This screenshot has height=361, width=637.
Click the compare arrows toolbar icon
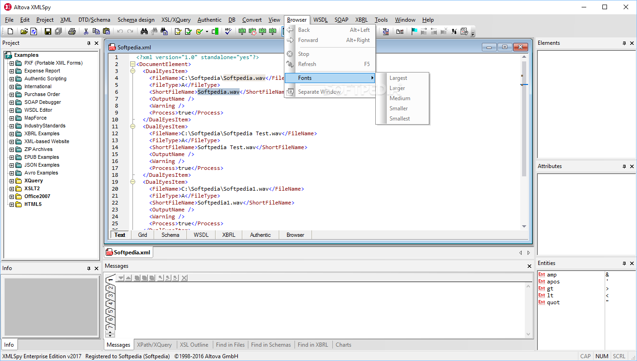click(454, 31)
